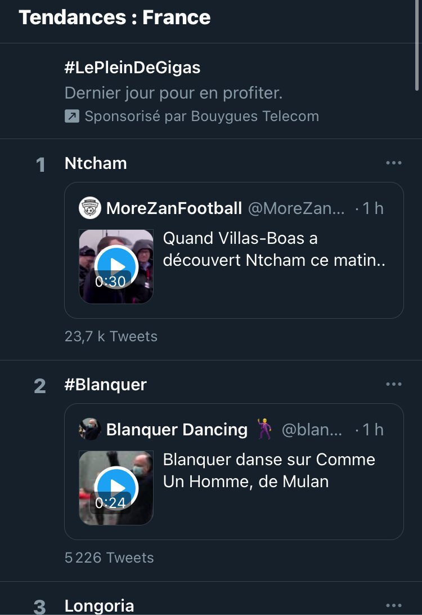Play the Blanquer dancing video
This screenshot has height=615, width=422.
[116, 488]
